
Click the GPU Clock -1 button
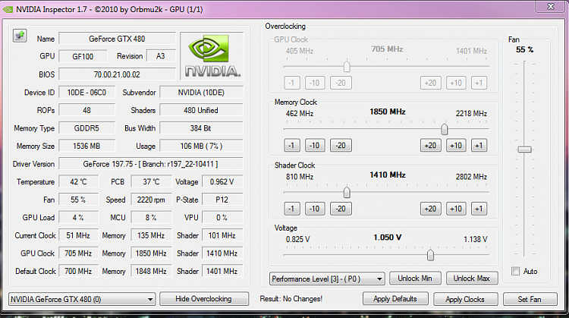pyautogui.click(x=292, y=83)
